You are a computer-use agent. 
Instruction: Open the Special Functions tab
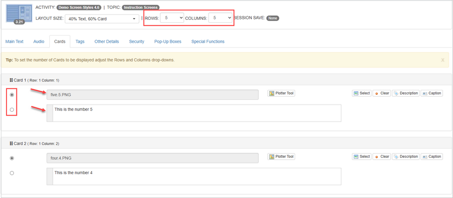(208, 42)
